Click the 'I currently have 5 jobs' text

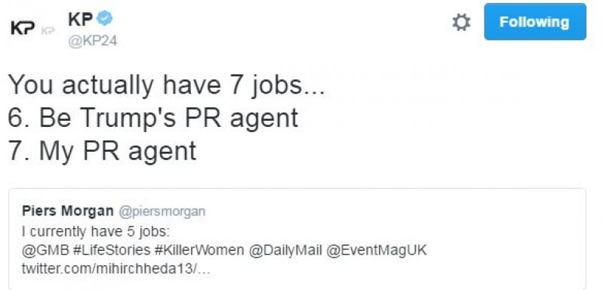click(96, 232)
